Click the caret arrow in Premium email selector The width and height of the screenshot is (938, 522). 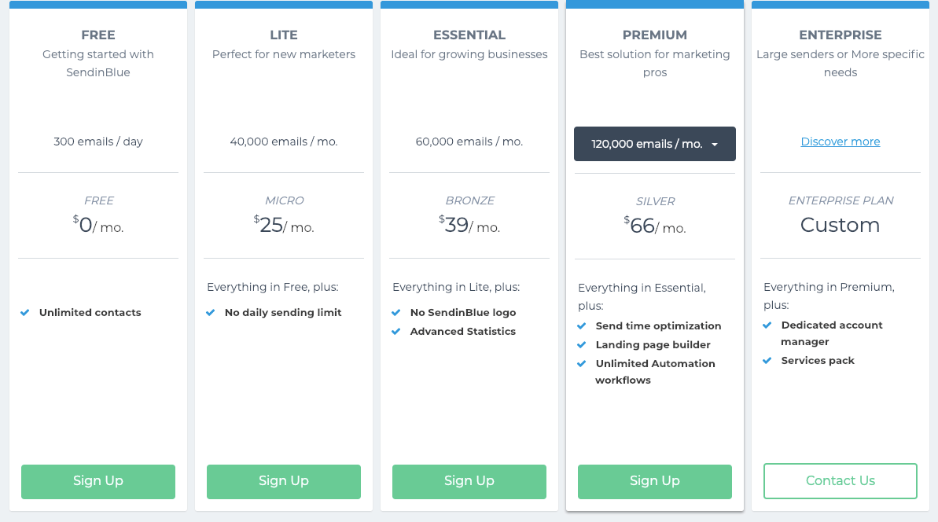[715, 145]
